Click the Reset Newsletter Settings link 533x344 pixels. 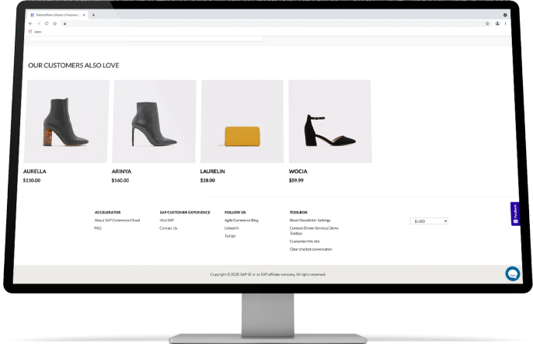[309, 220]
